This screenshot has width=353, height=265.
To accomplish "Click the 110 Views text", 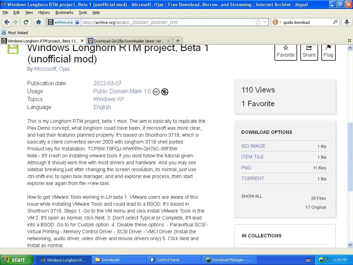I will 258,90.
